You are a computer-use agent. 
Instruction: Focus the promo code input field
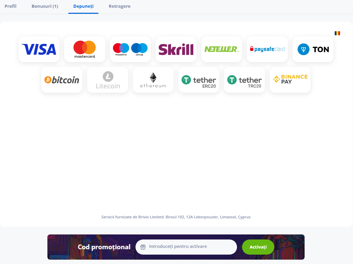click(x=186, y=247)
